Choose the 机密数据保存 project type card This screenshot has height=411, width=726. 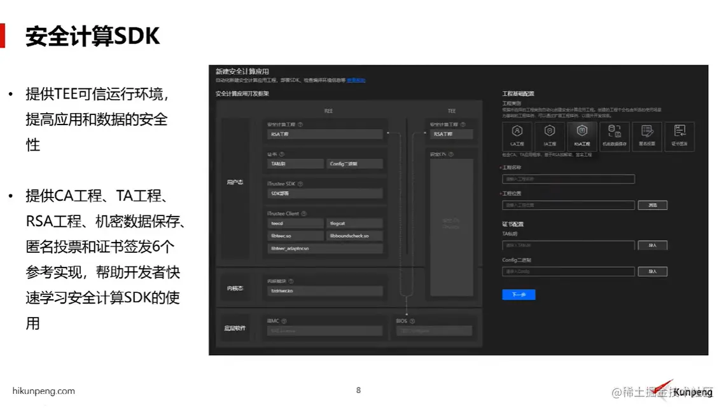tap(615, 136)
